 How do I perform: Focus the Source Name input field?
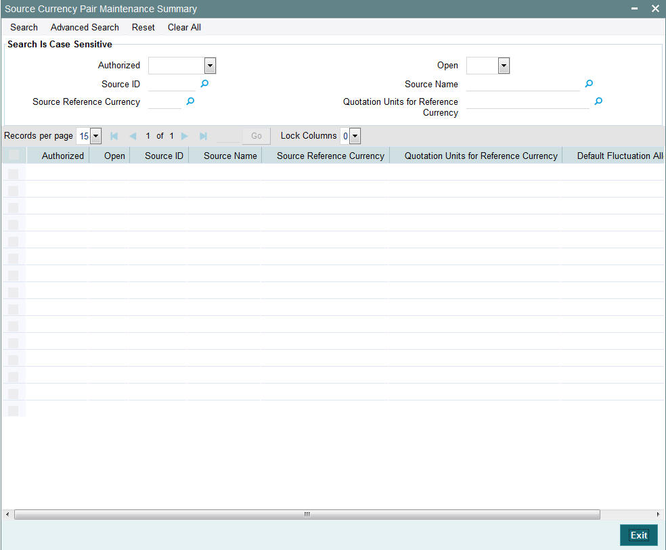click(x=523, y=84)
